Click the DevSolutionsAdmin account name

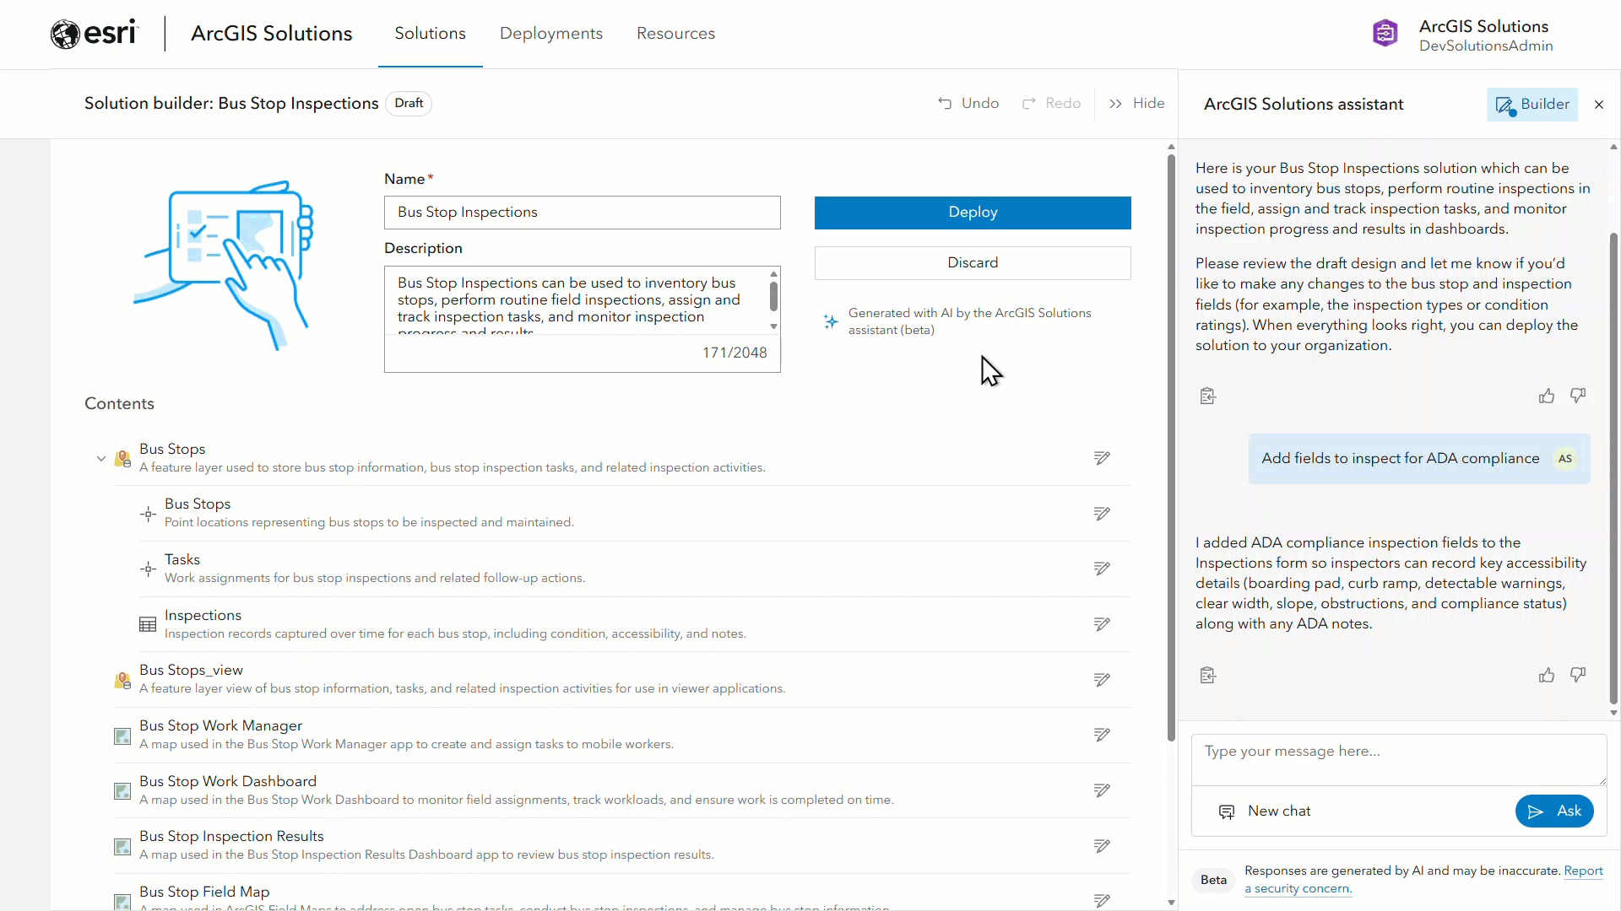[1486, 46]
